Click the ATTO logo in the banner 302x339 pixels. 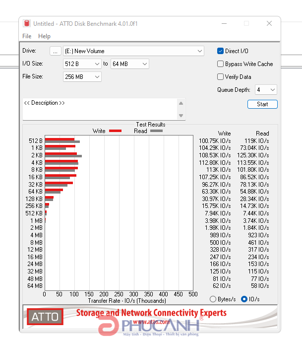[x=45, y=317]
